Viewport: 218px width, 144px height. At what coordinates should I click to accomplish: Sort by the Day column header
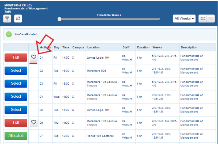(x=57, y=47)
